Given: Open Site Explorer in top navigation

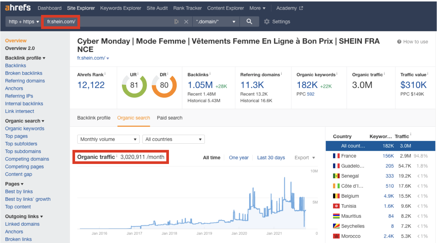Looking at the screenshot, I should coord(81,8).
